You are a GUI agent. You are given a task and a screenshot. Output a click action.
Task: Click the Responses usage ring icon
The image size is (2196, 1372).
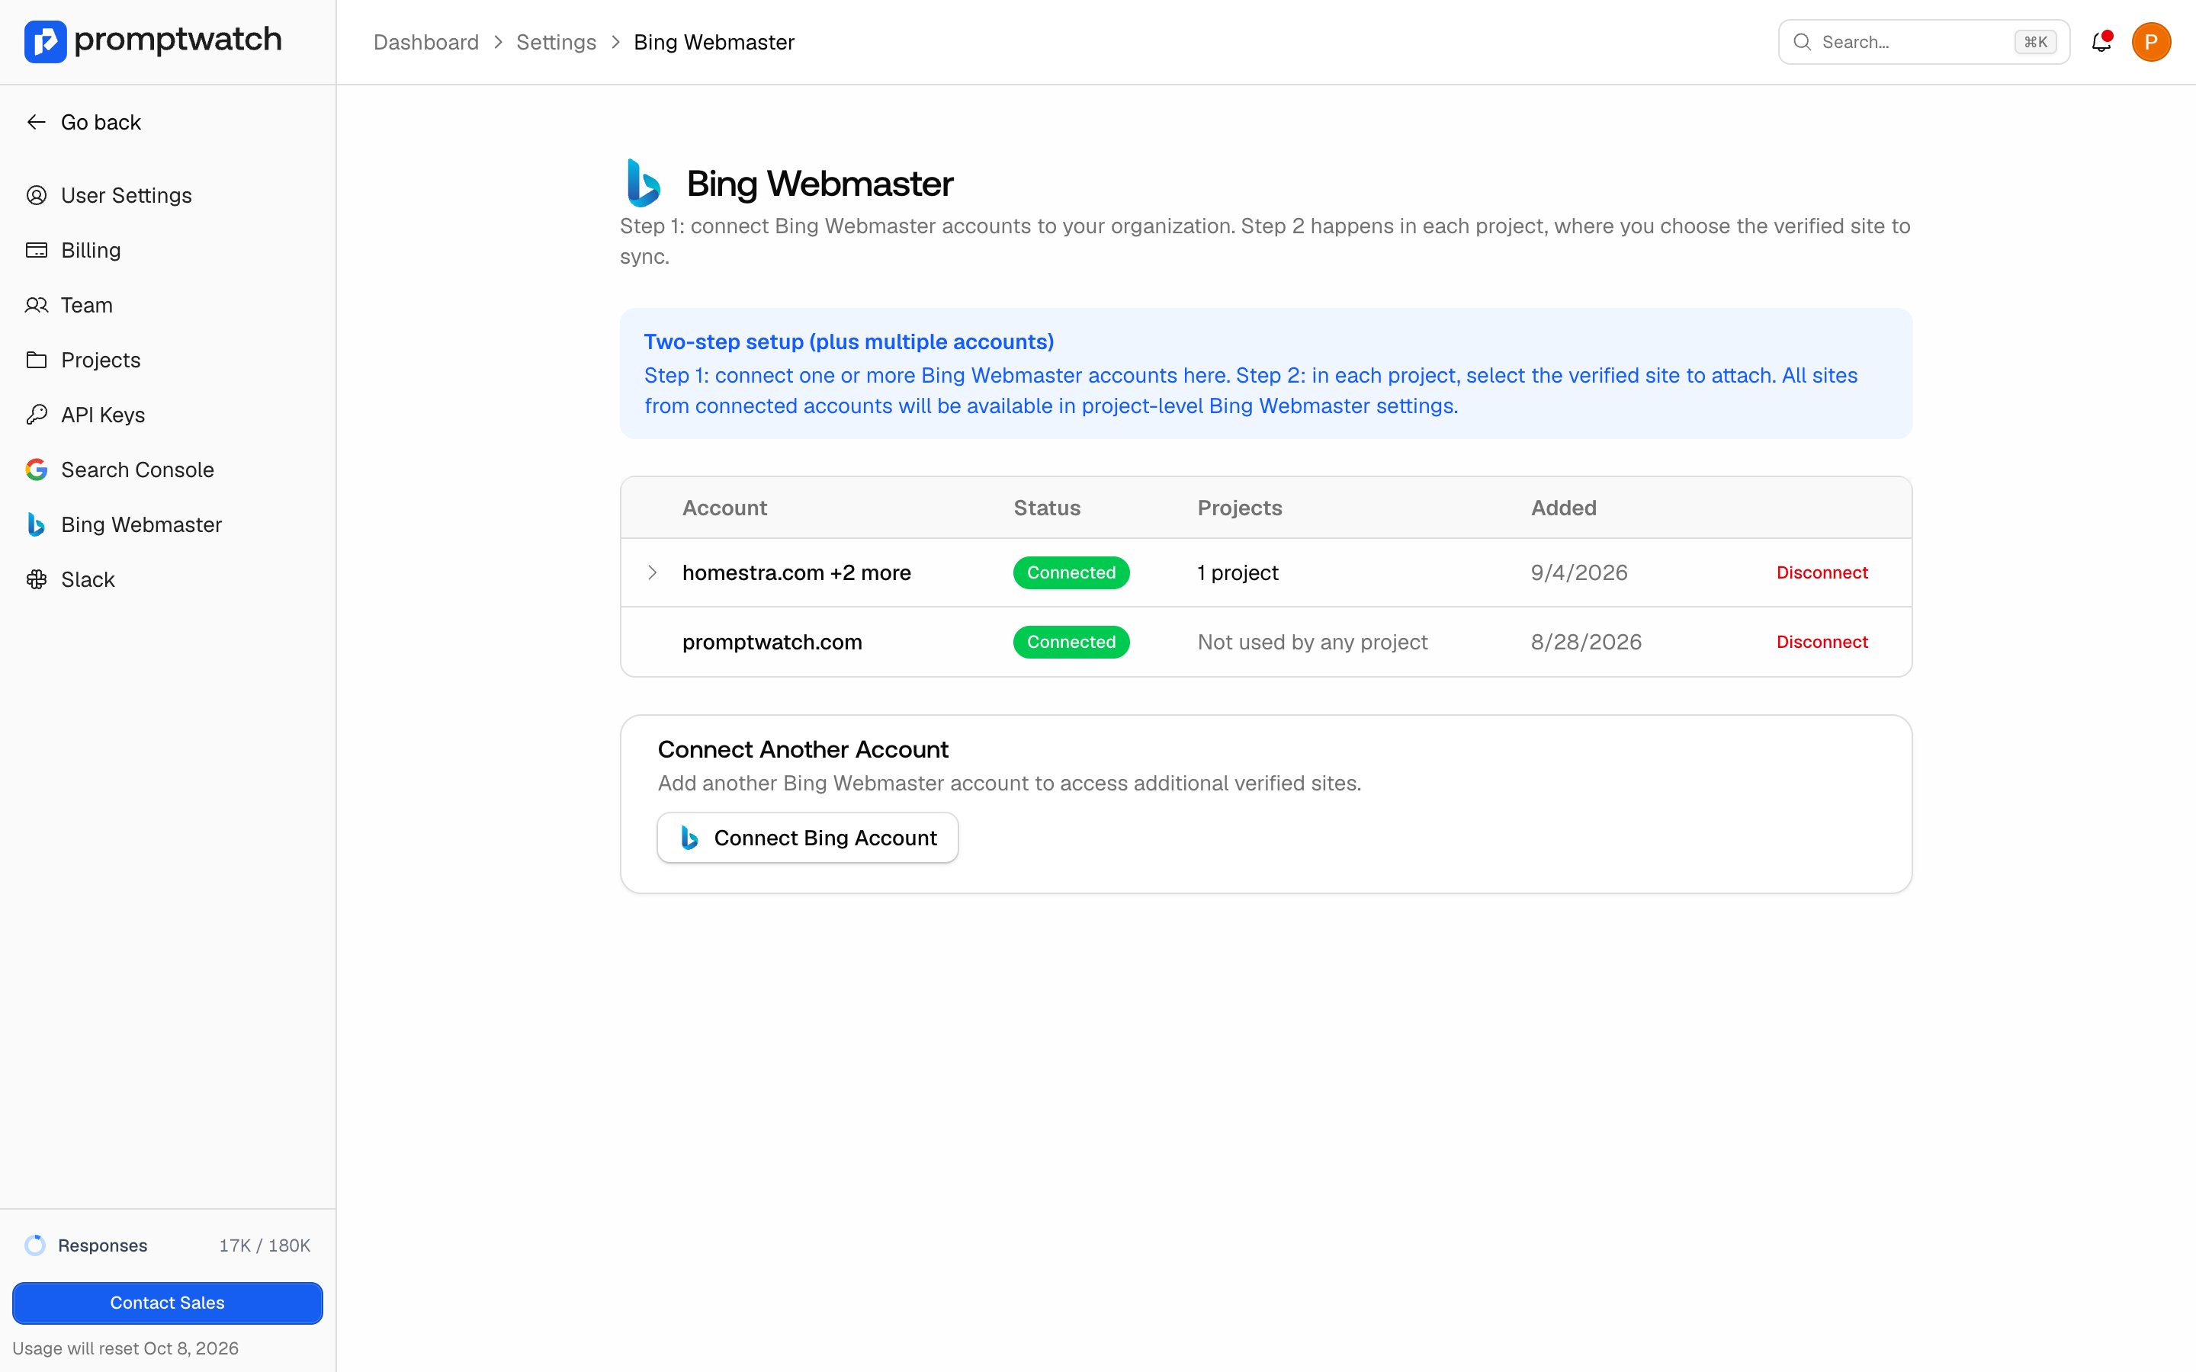pyautogui.click(x=35, y=1245)
